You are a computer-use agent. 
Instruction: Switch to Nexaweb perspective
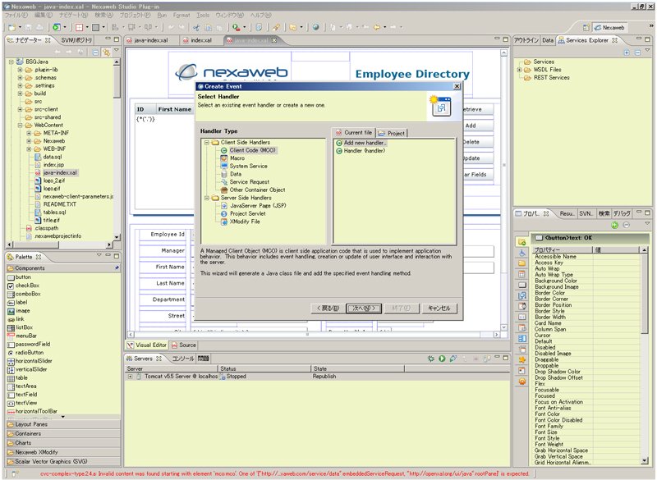coord(609,28)
